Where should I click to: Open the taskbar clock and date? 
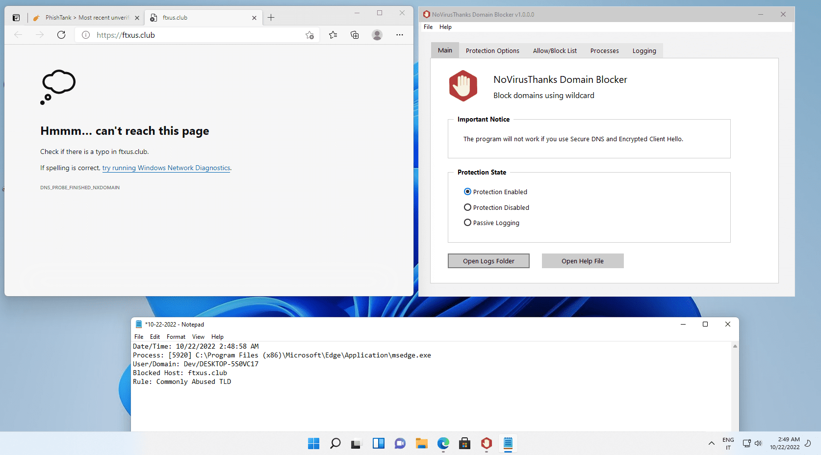point(785,443)
